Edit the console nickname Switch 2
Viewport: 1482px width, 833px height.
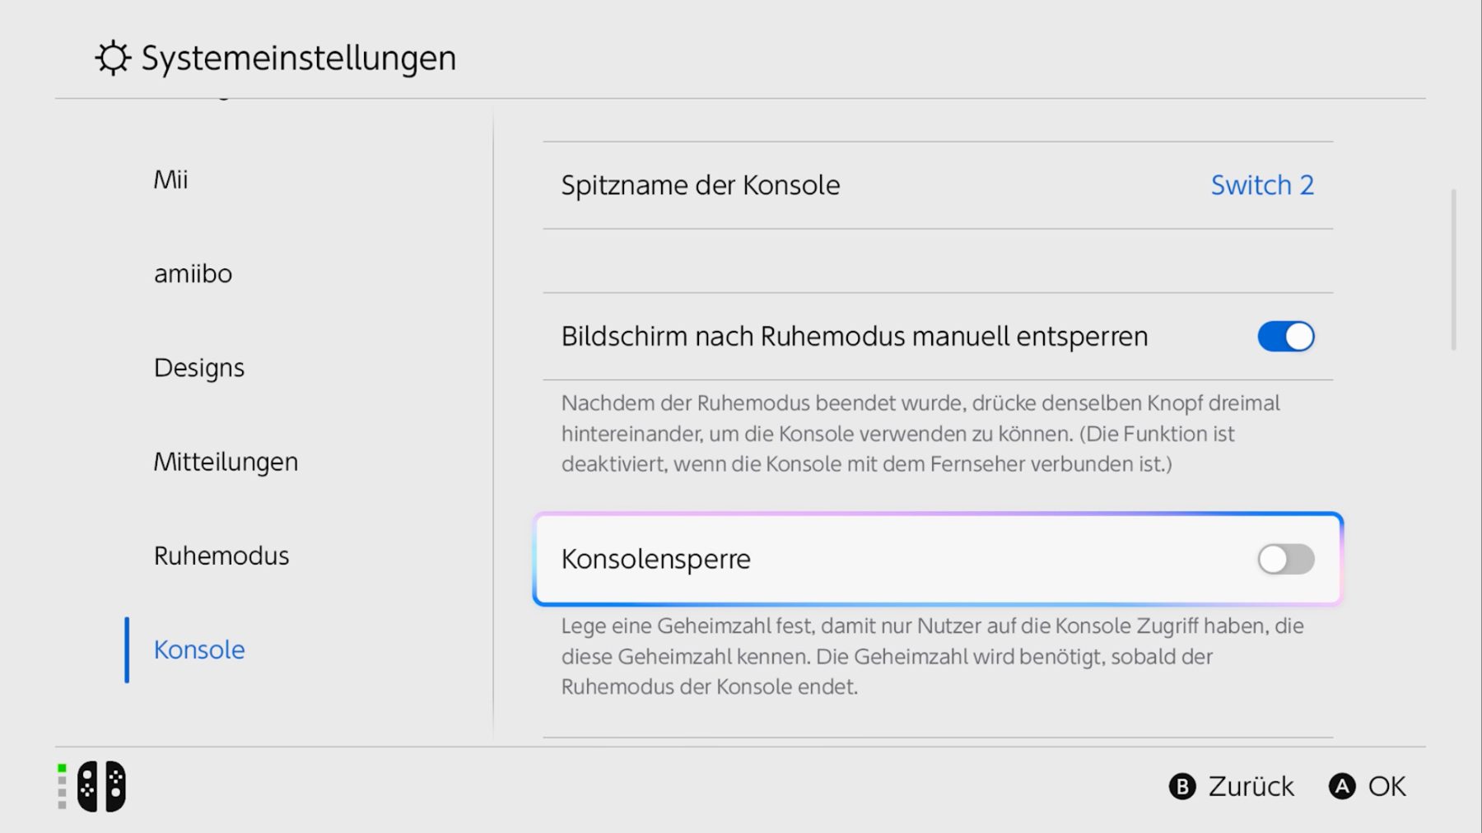point(1261,185)
